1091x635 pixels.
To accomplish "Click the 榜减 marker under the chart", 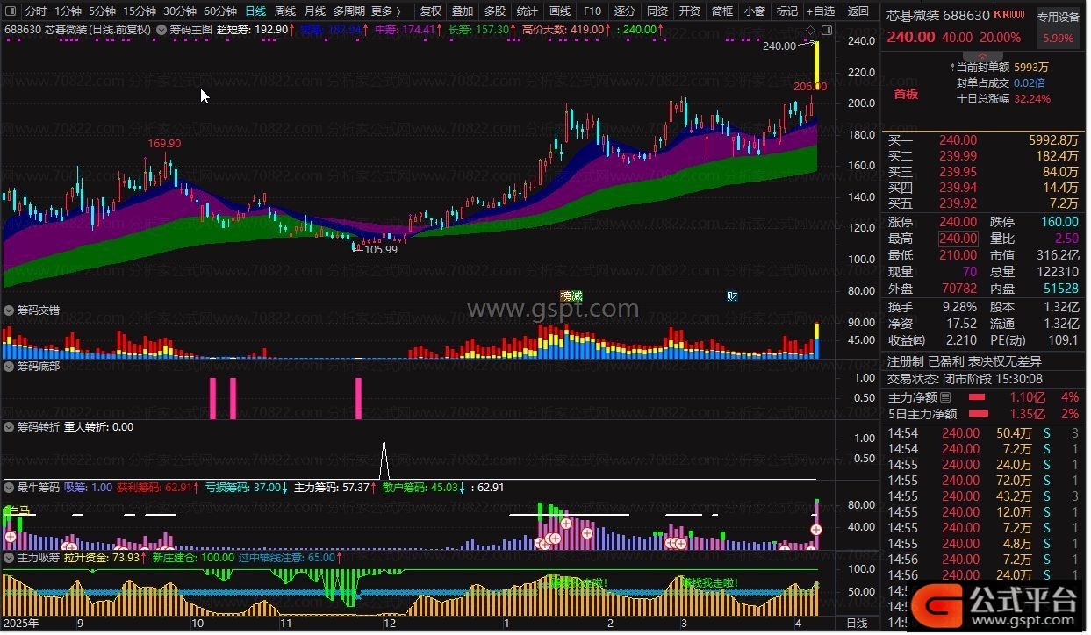I will click(571, 296).
